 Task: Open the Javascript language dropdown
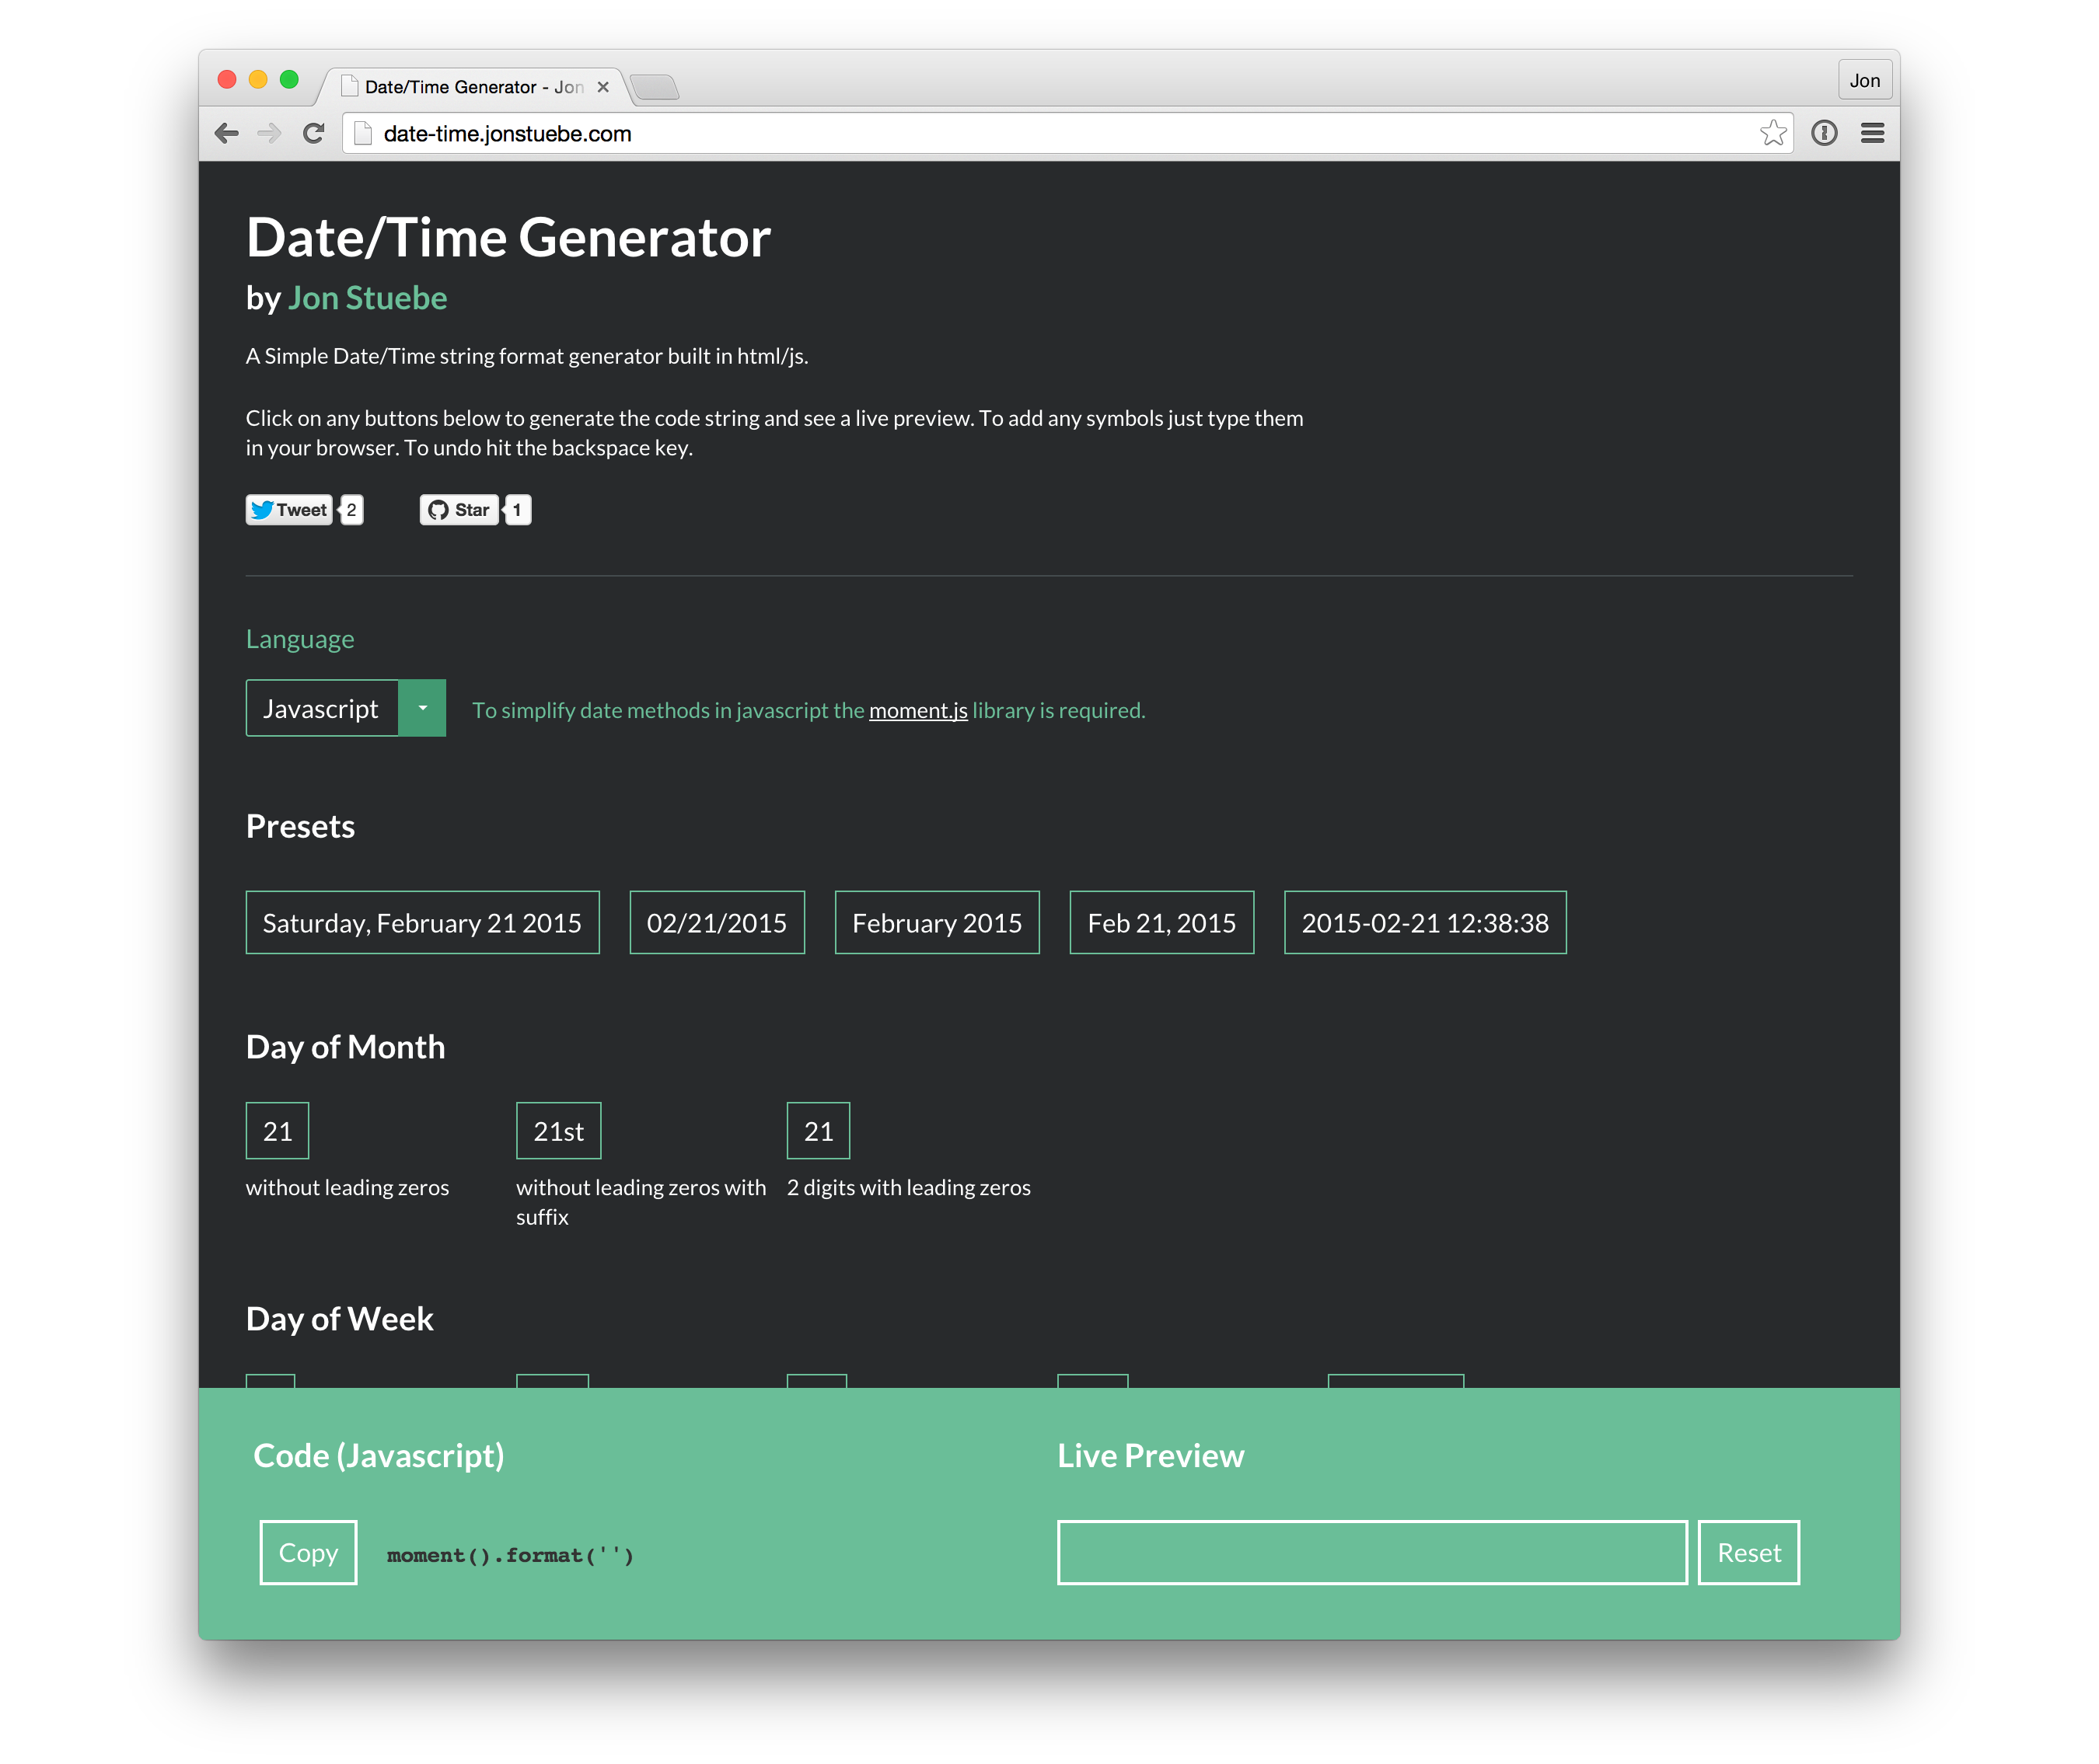pos(423,708)
